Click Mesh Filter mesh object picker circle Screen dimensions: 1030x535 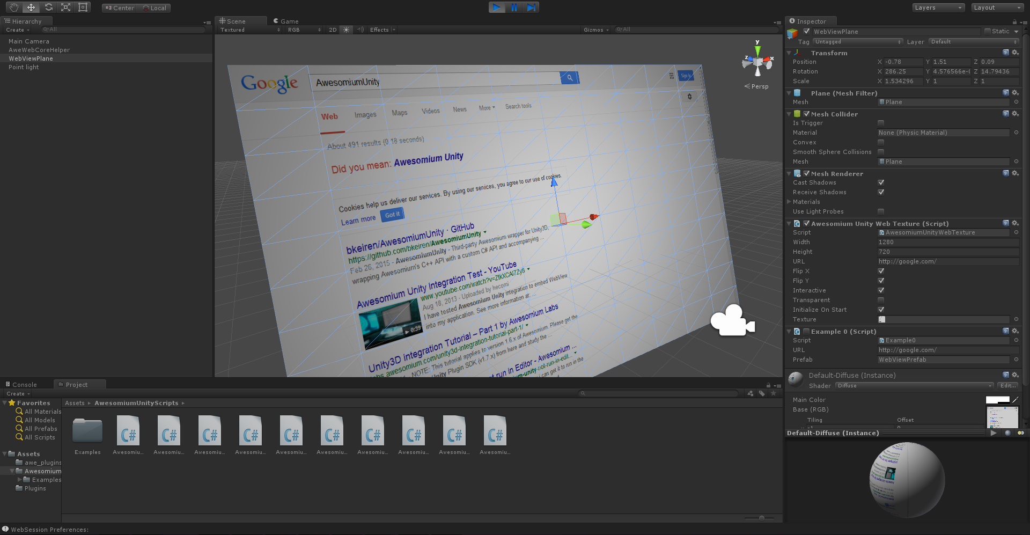click(1016, 102)
